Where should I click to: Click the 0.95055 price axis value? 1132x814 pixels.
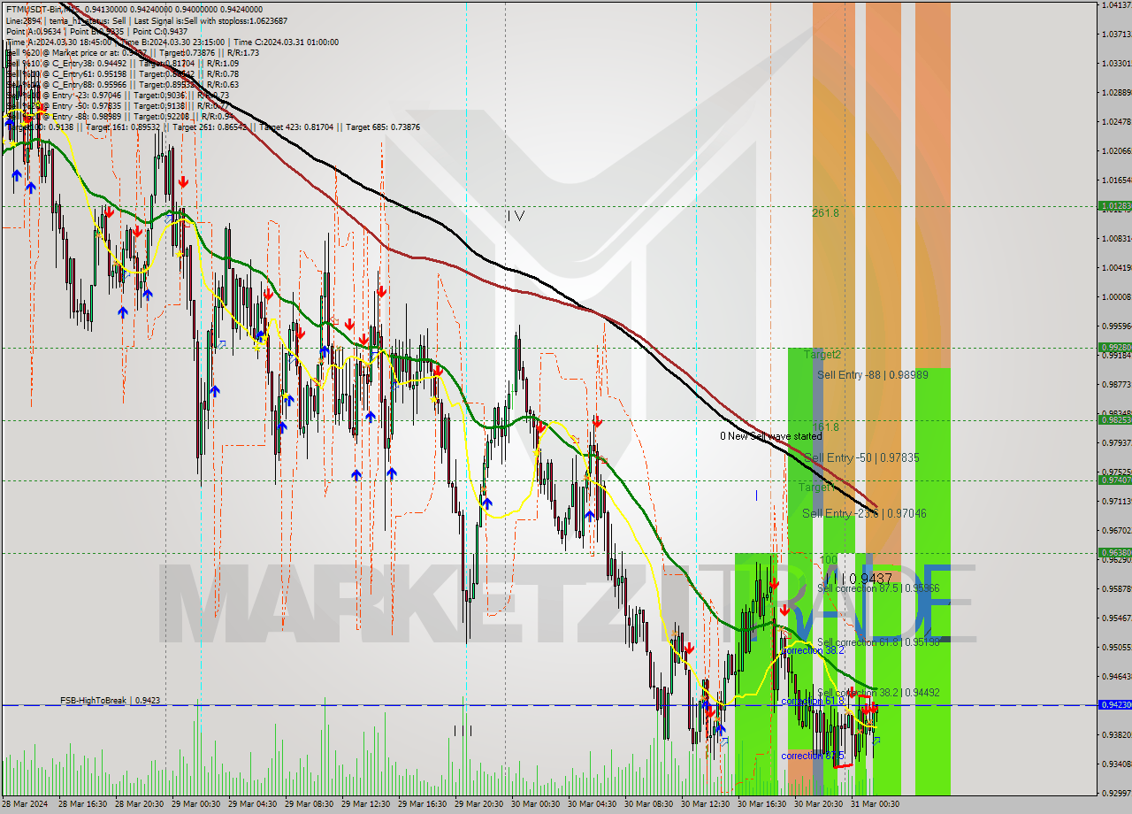[1117, 647]
